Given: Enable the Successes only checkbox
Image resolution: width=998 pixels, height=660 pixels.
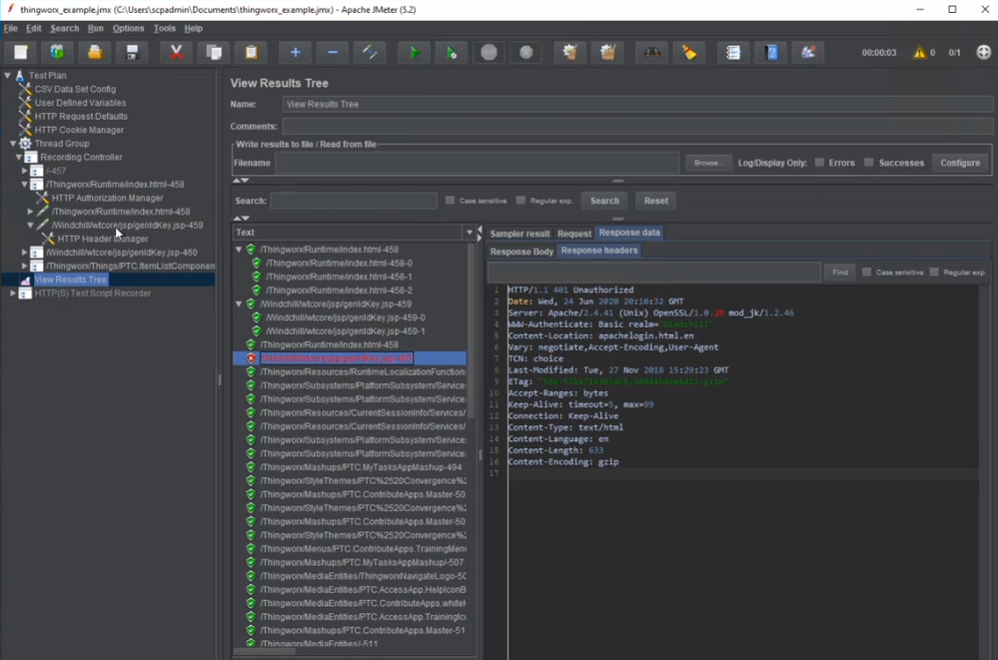Looking at the screenshot, I should (x=869, y=163).
